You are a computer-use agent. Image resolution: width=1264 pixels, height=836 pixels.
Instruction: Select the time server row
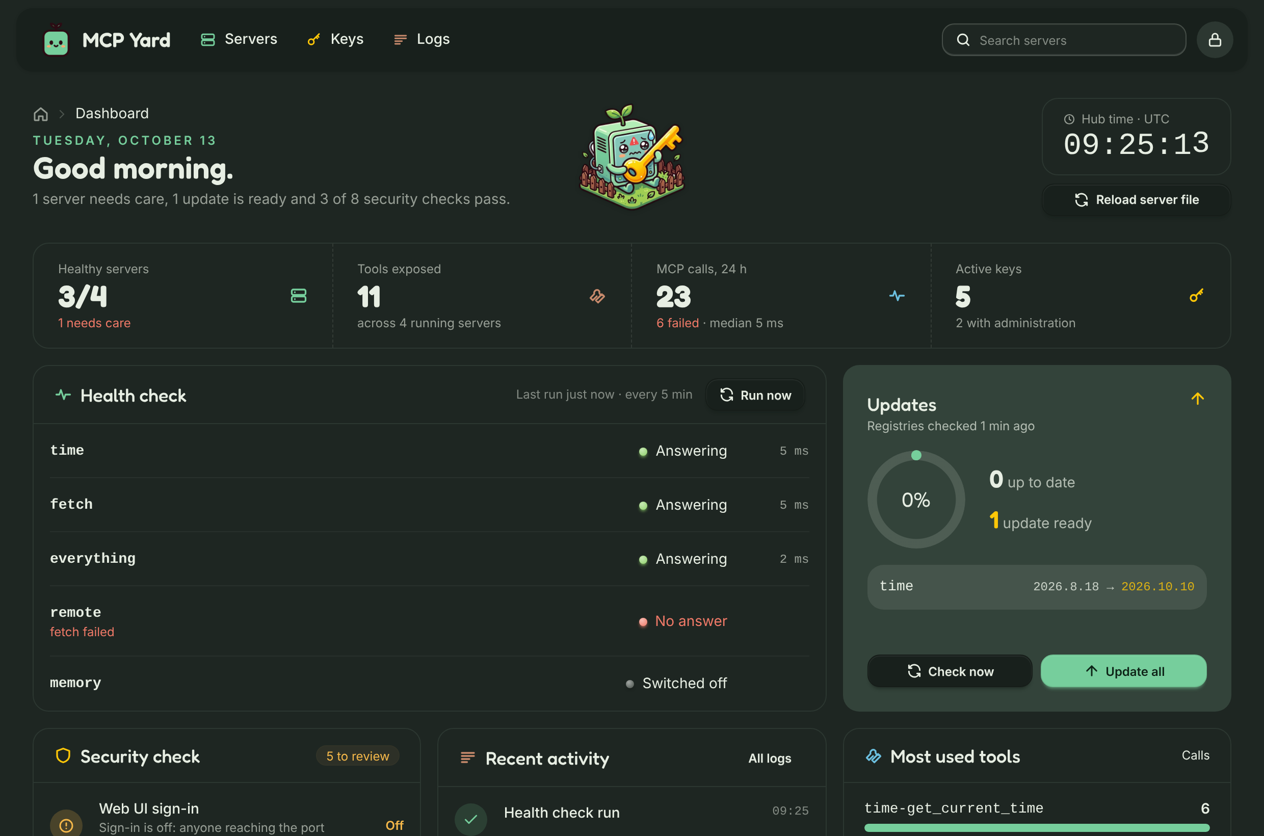pos(429,451)
